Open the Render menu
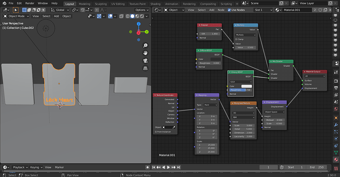 30,3
